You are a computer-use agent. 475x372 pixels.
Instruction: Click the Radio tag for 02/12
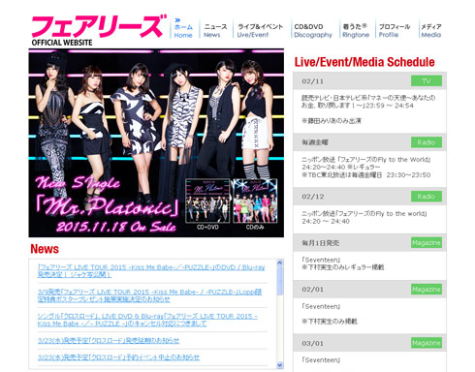click(x=427, y=197)
